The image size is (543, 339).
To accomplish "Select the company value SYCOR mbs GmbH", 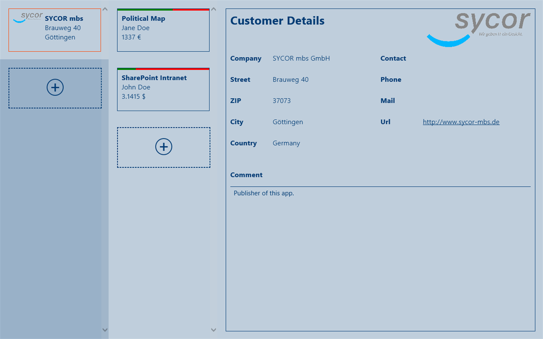I will (301, 59).
